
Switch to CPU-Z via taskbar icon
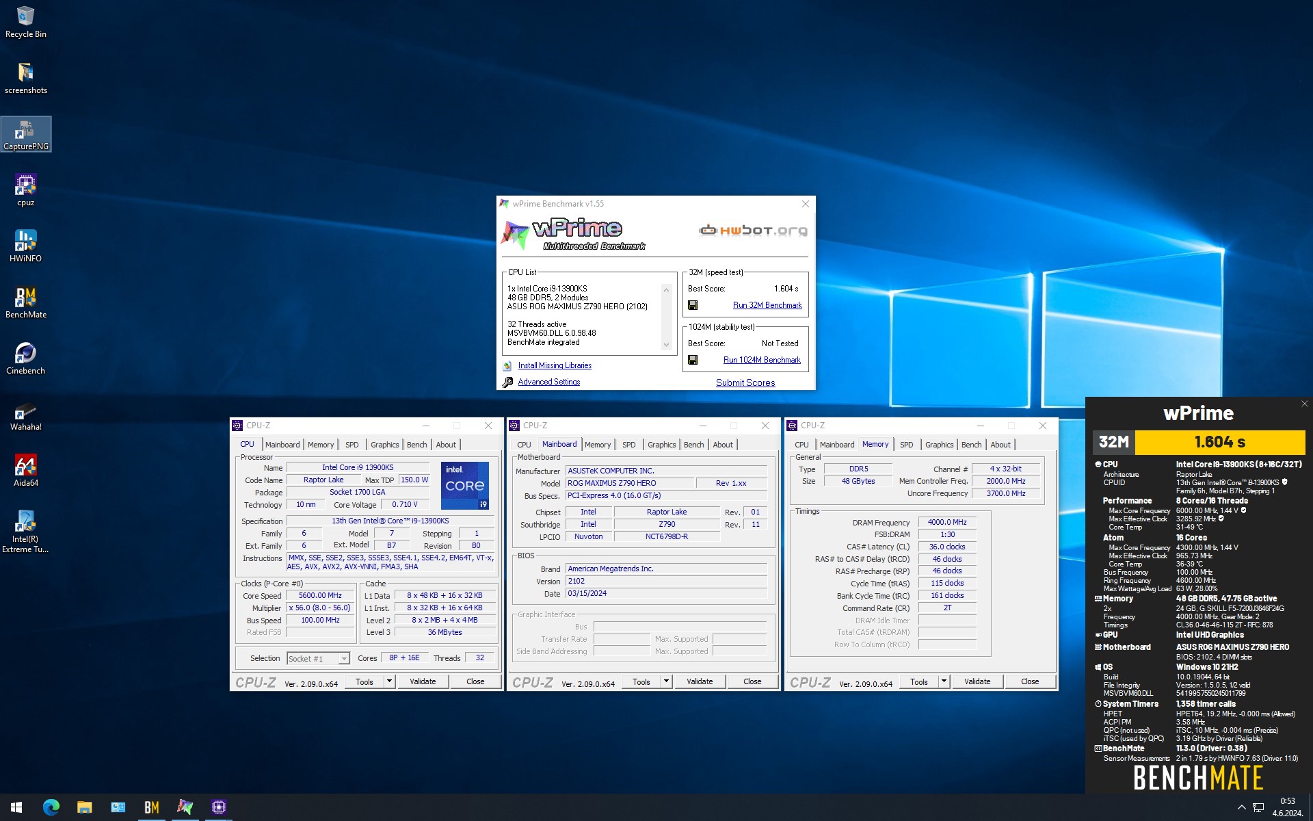pos(218,807)
